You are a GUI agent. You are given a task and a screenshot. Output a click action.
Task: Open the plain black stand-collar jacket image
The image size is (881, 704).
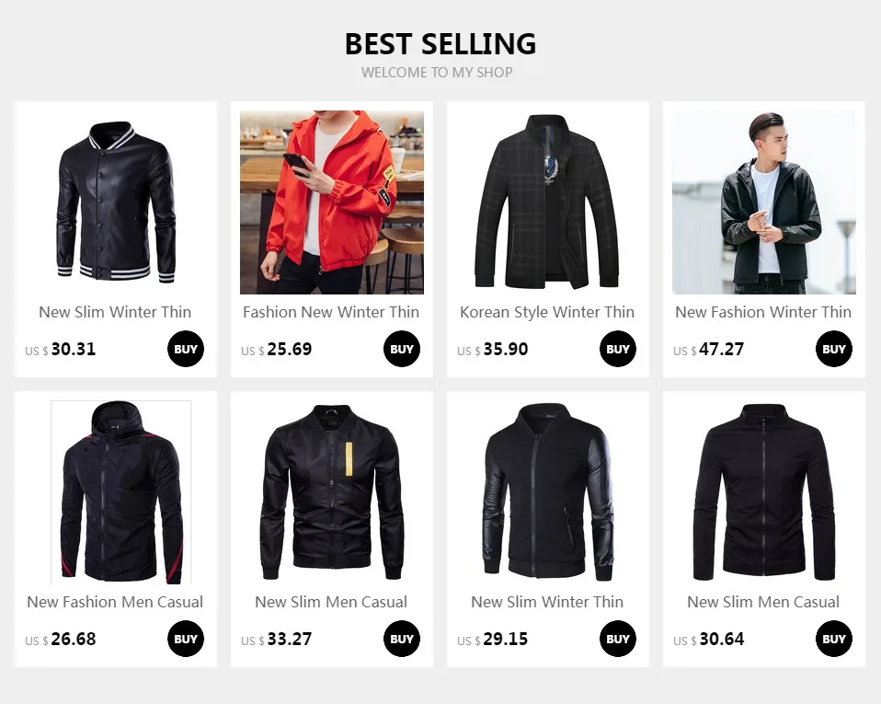764,492
